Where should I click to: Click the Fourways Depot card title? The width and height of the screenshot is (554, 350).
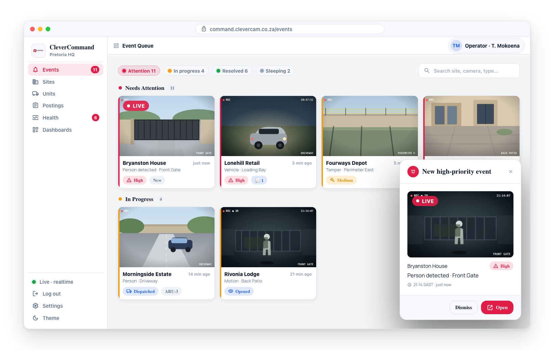[346, 163]
